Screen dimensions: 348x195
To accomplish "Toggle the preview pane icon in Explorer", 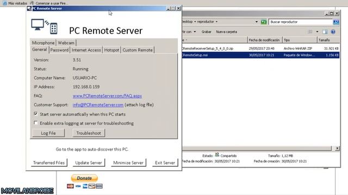I will [325, 32].
